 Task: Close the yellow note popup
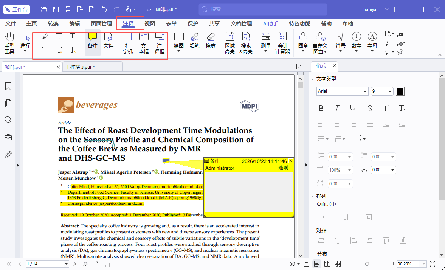pyautogui.click(x=291, y=161)
